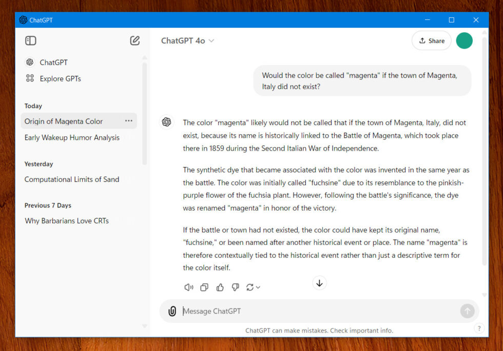503x351 pixels.
Task: Click the scroll-to-bottom arrow
Action: pos(319,283)
